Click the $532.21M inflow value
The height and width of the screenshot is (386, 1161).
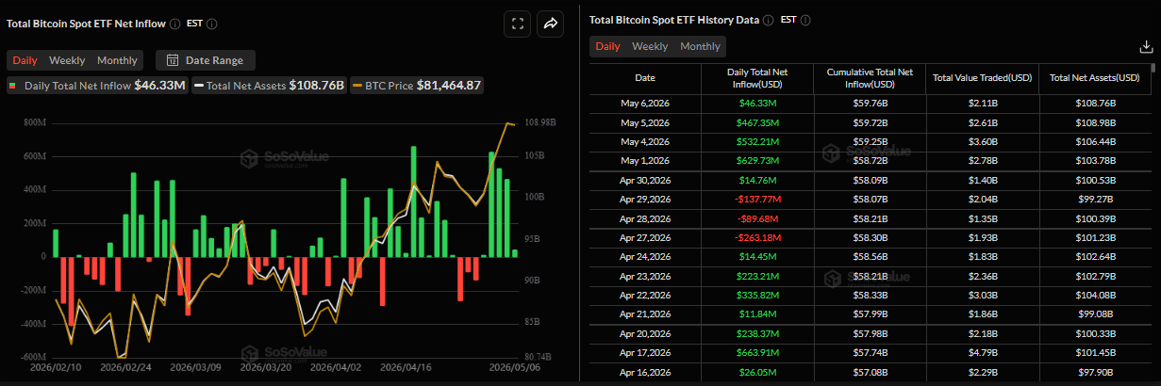[757, 141]
